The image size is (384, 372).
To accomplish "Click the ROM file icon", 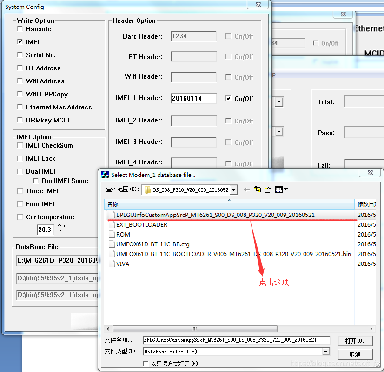I will (112, 235).
